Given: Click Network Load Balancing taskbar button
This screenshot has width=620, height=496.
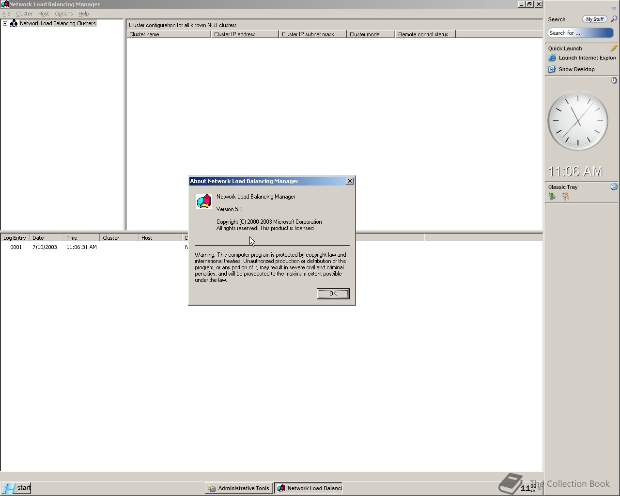Looking at the screenshot, I should tap(309, 488).
